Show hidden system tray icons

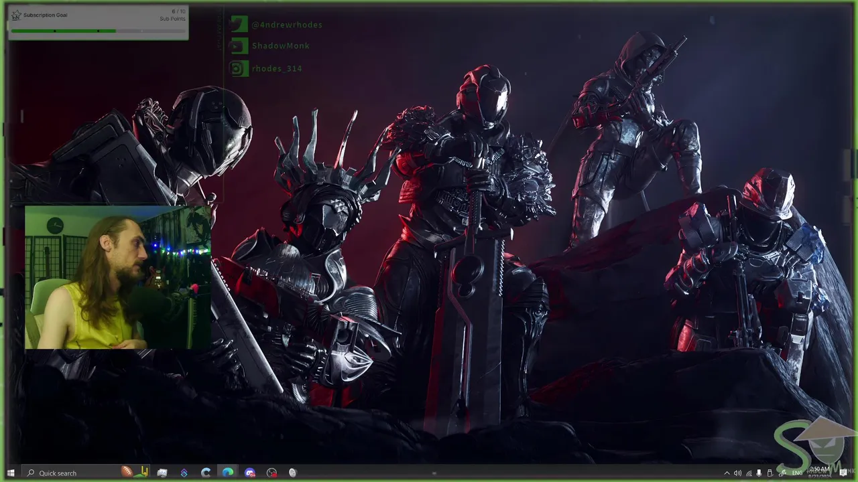coord(727,473)
